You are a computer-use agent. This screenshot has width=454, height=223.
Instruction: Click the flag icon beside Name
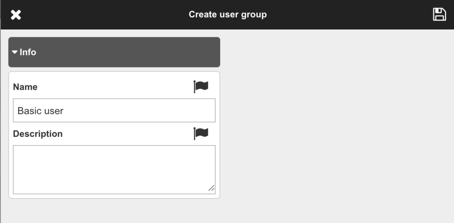201,86
